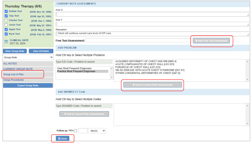251x143 pixels.
Task: Select the ALL NOTES menu item
Action: click(x=10, y=64)
